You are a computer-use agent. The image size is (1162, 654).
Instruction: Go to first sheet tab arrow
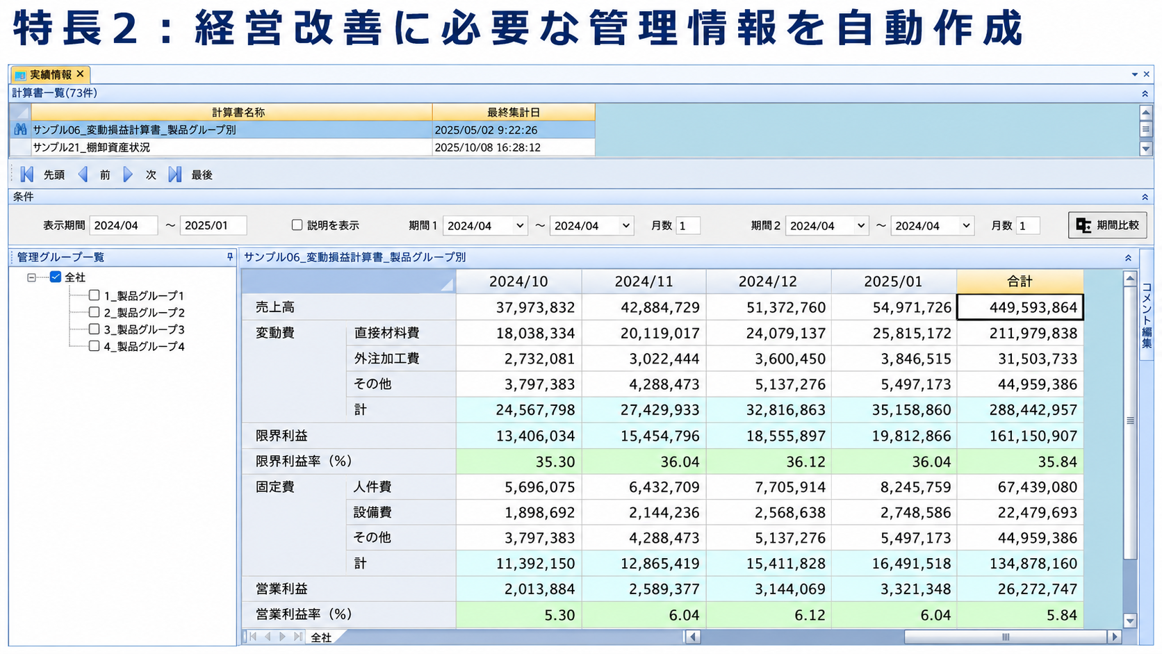click(x=253, y=637)
